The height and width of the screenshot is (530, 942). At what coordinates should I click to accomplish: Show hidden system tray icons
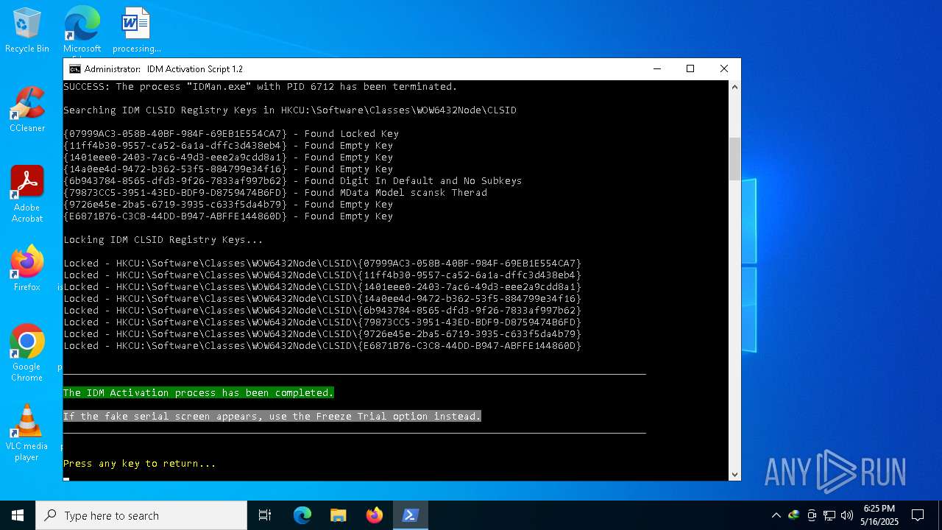[776, 515]
